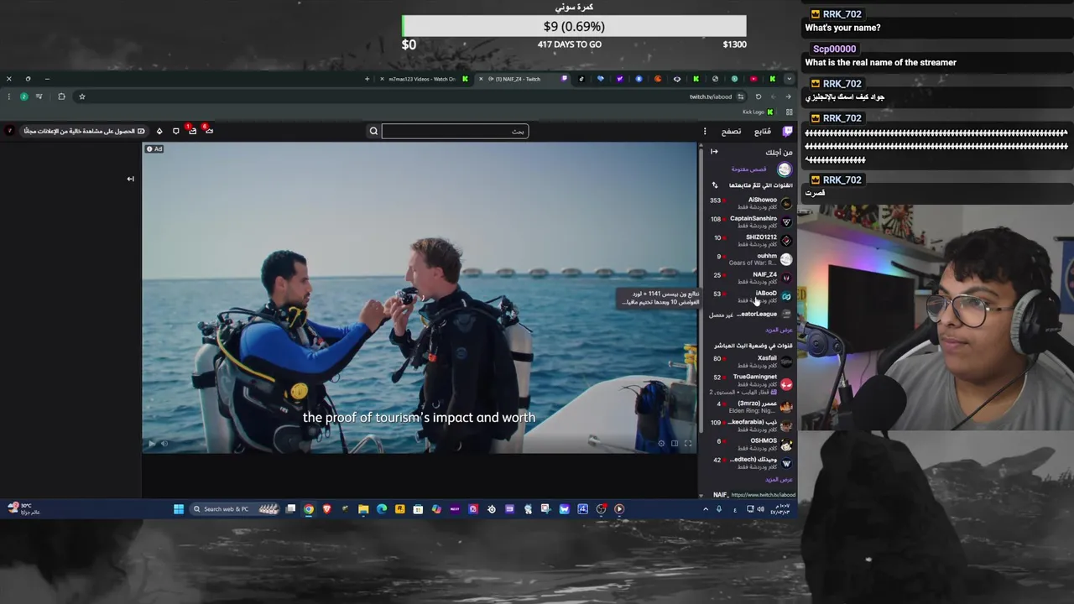
Task: Open the bookmarks apps grid icon
Action: coord(789,112)
